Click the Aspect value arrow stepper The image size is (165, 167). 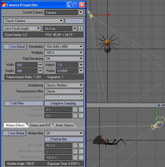pos(81,65)
